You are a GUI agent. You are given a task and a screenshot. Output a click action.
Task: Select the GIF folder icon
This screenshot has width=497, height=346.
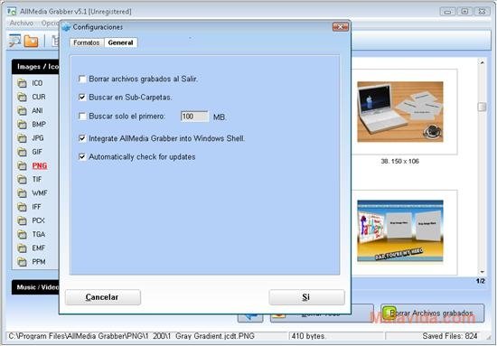22,152
